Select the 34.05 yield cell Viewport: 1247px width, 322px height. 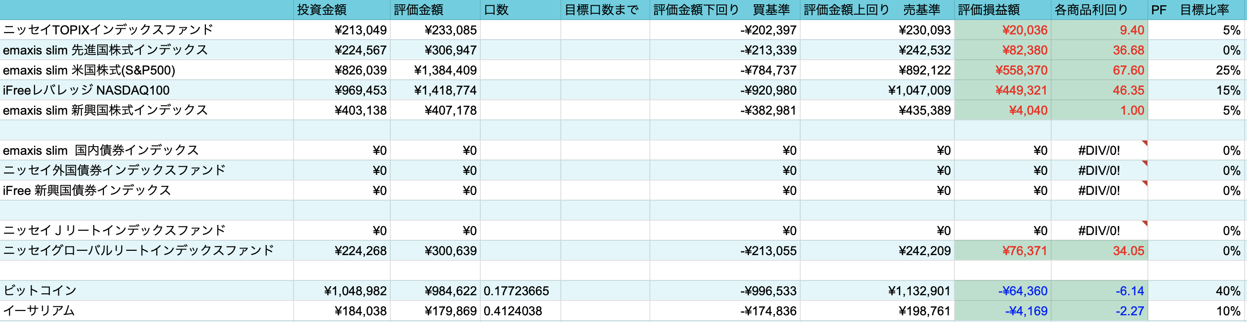(x=1100, y=250)
